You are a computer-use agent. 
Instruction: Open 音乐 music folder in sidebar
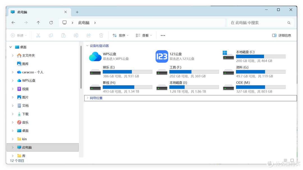pos(23,122)
